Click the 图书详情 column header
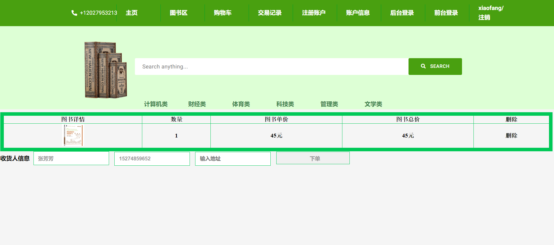 [x=73, y=119]
